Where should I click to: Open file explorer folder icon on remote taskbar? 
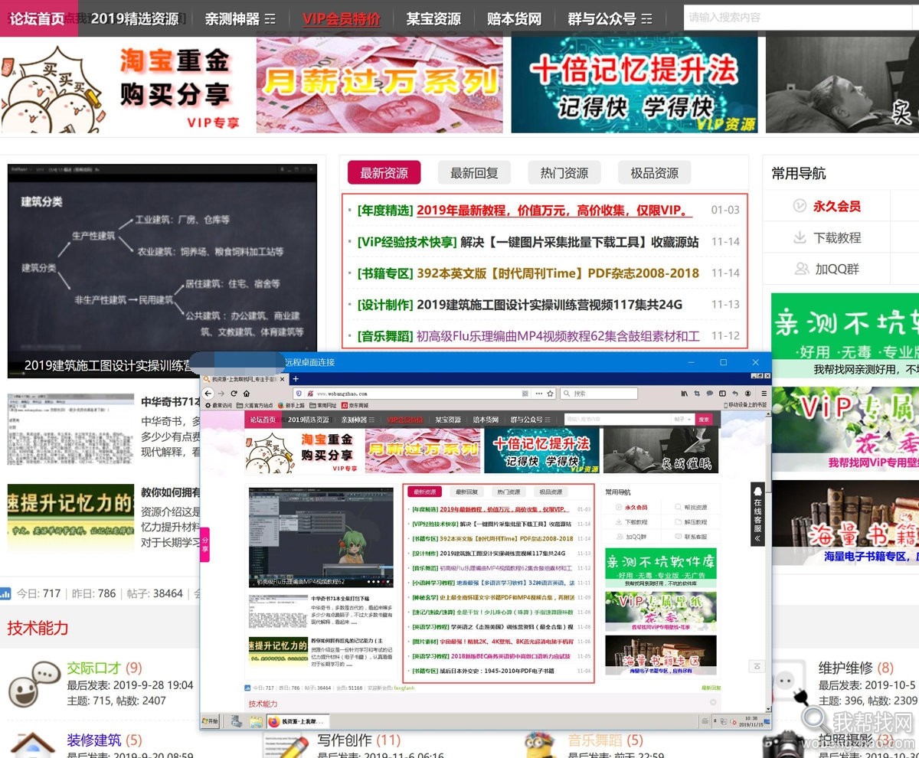[256, 721]
